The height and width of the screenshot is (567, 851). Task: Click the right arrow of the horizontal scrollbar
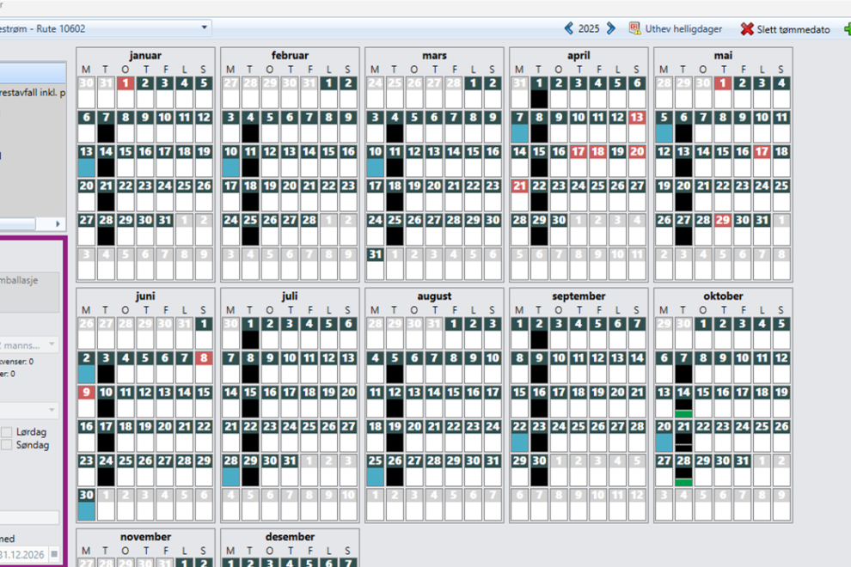point(58,223)
